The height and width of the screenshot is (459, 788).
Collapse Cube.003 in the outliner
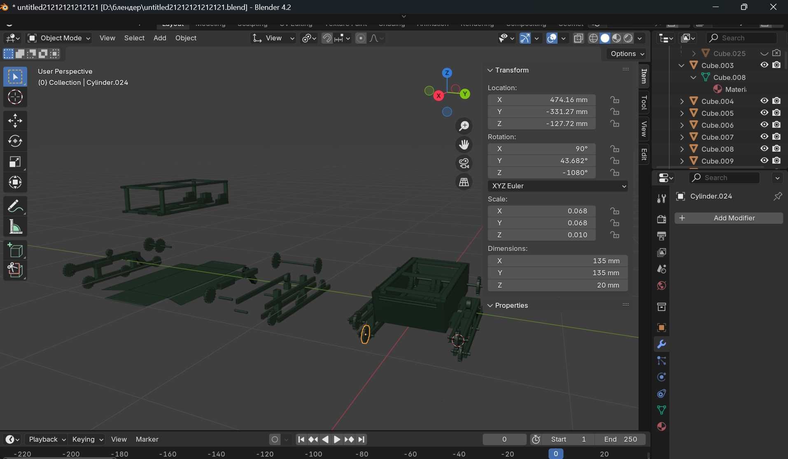pyautogui.click(x=682, y=66)
